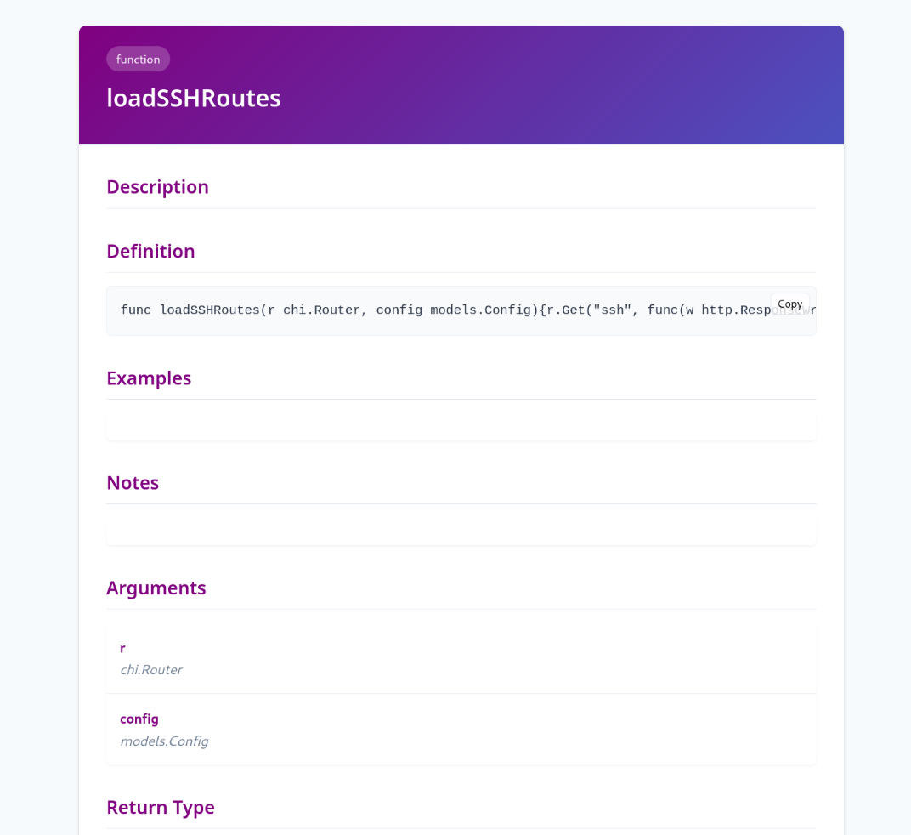Image resolution: width=911 pixels, height=835 pixels.
Task: Click the chi.Router type text
Action: point(151,670)
